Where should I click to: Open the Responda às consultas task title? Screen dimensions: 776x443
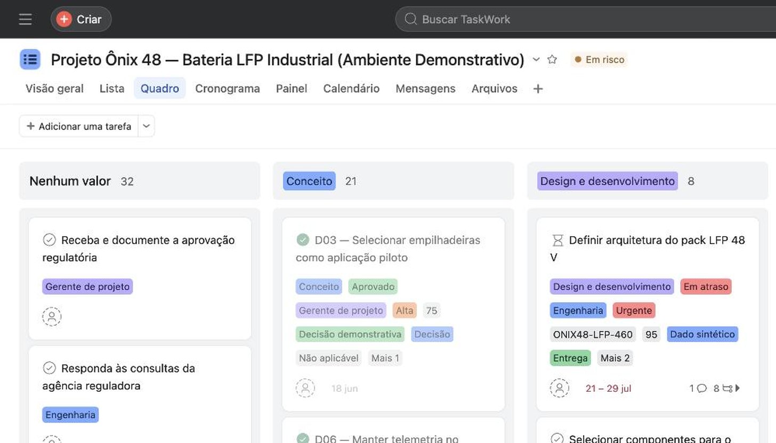pos(118,377)
